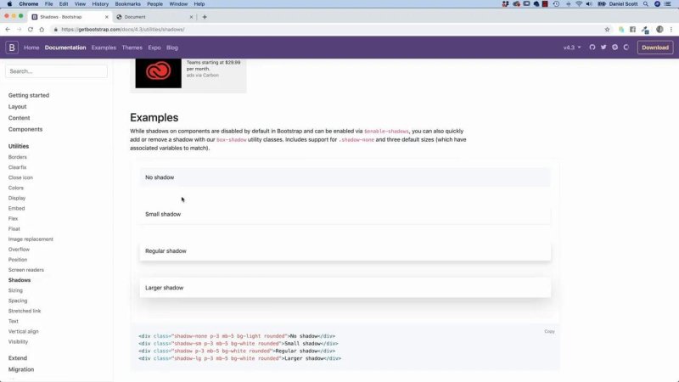Open the View menu

point(80,4)
